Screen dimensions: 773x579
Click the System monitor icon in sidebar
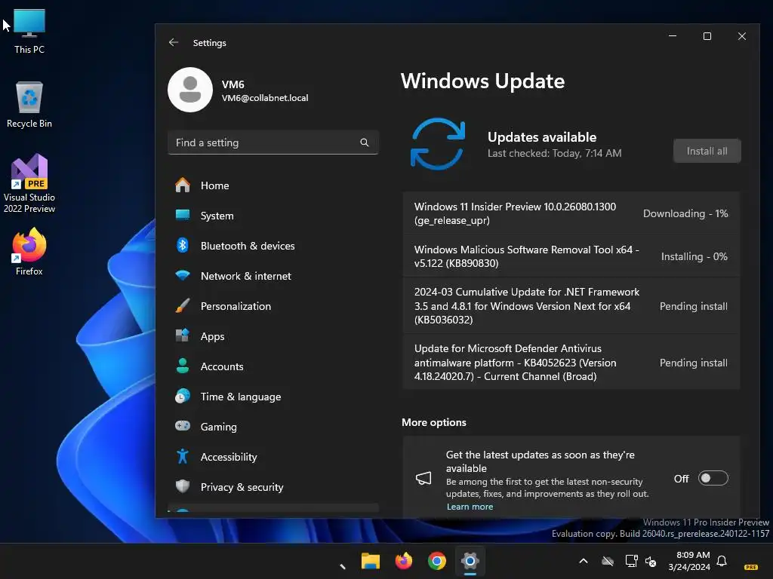pyautogui.click(x=183, y=215)
